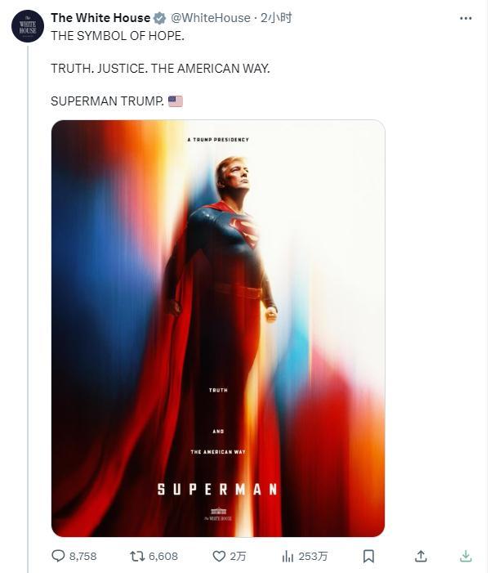
Task: Click the blue verified badge
Action: [159, 18]
